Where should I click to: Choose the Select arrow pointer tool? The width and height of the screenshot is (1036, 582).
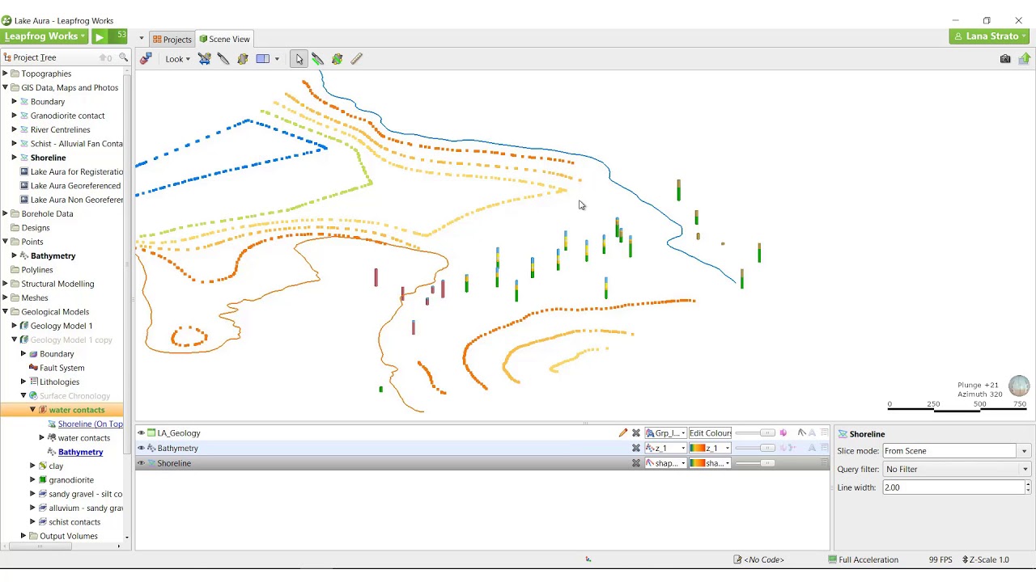pyautogui.click(x=299, y=58)
